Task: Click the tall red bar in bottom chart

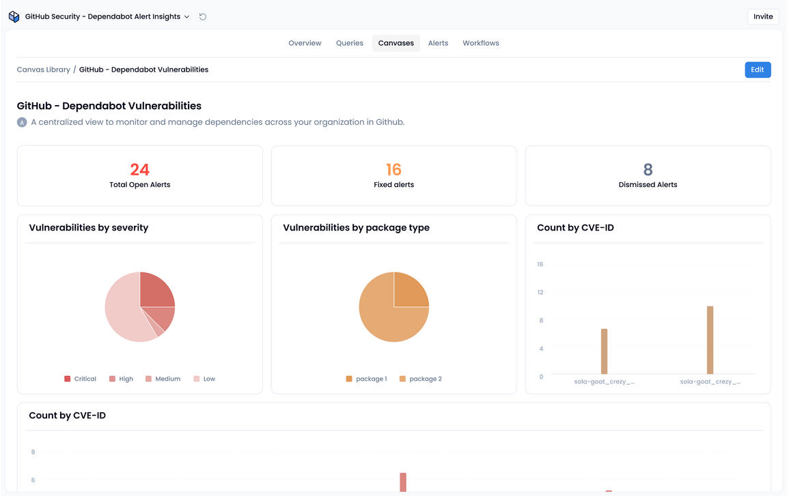Action: click(x=403, y=482)
